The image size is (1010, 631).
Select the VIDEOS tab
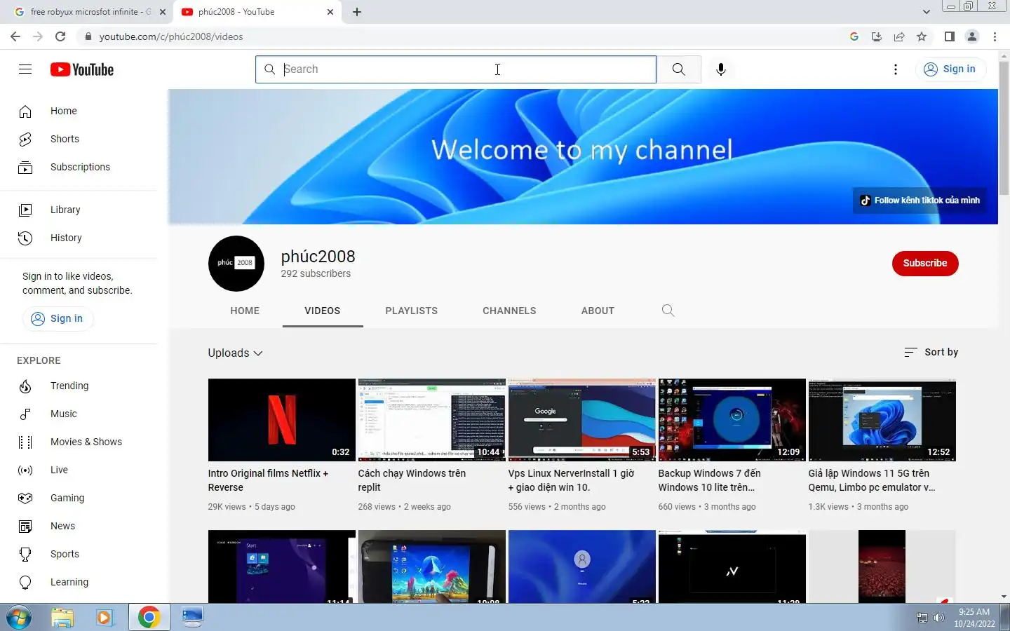(x=323, y=311)
